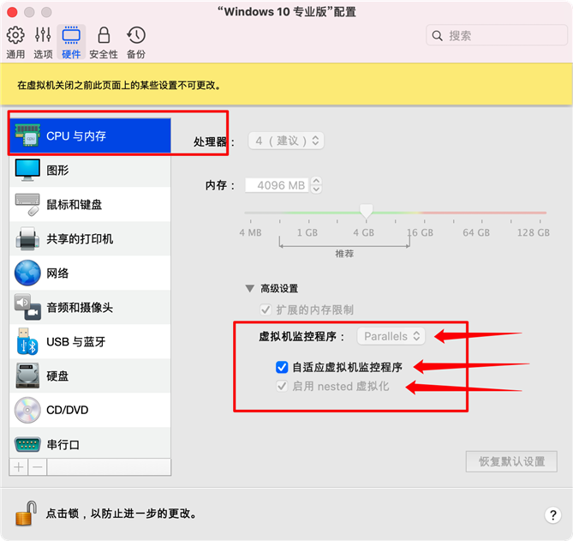Click the padlock icon to prevent changes

26,514
